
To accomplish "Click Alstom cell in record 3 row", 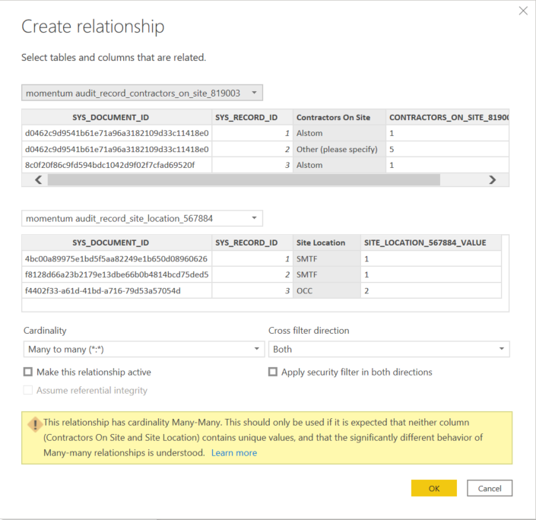I will point(339,165).
